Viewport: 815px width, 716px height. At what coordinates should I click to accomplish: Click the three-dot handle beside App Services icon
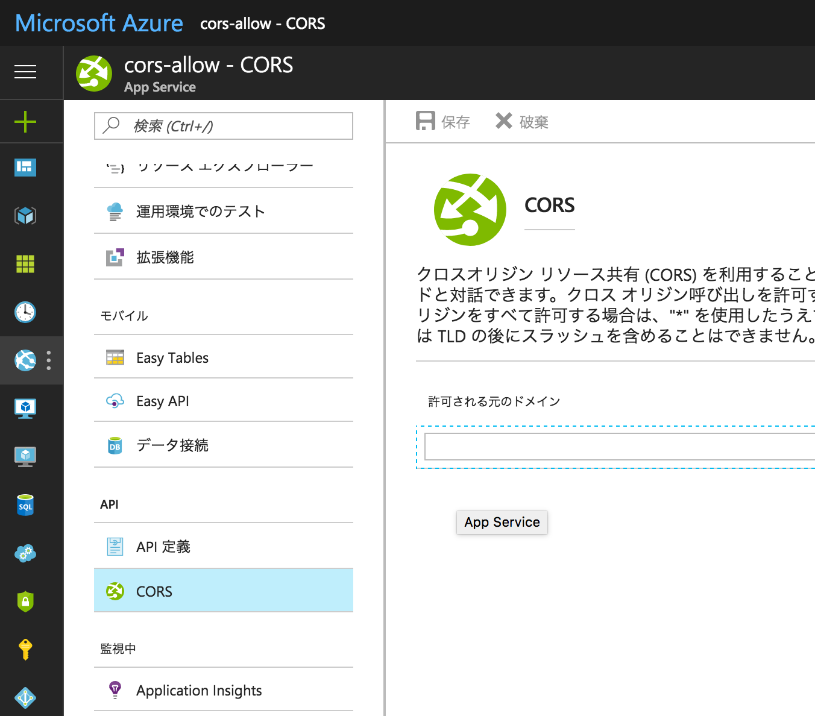[x=49, y=360]
